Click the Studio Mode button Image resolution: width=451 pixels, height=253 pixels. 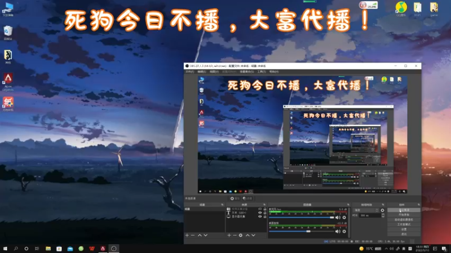(x=404, y=224)
